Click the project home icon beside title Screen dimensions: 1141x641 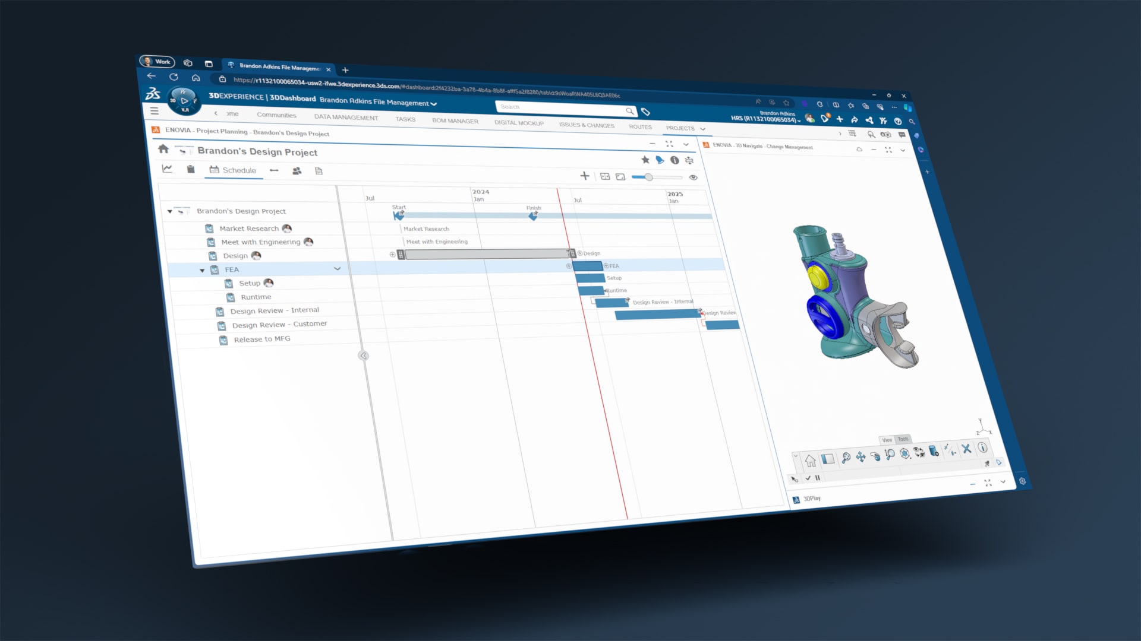point(163,149)
